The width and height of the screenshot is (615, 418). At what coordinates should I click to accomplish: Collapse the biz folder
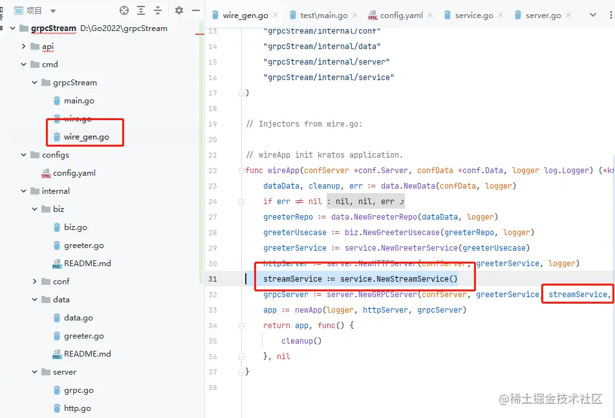click(x=34, y=209)
